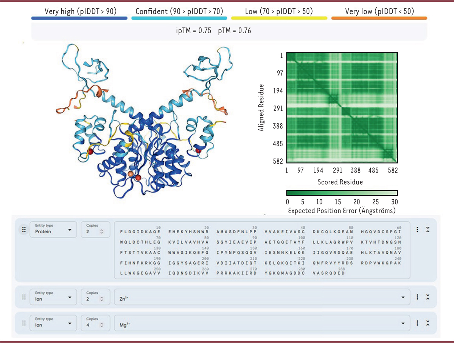Collapse the Protein entity card
The width and height of the screenshot is (454, 343).
[x=428, y=229]
